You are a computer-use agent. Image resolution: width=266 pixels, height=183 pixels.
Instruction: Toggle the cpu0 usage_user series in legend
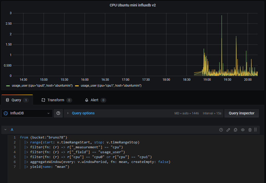coord(42,85)
